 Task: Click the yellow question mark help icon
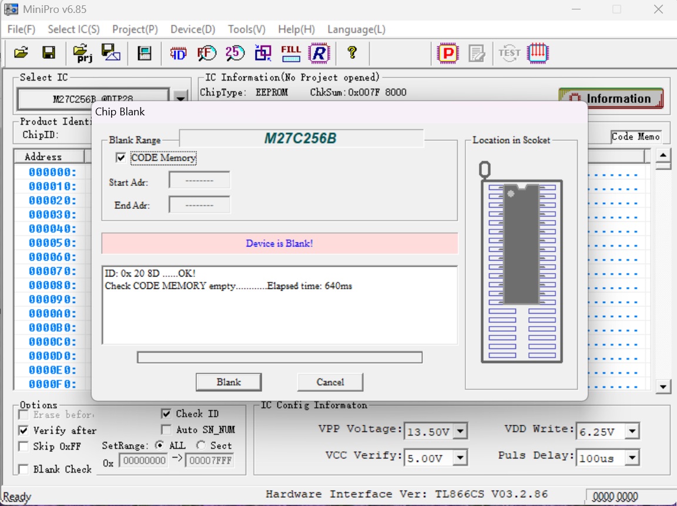(x=352, y=53)
